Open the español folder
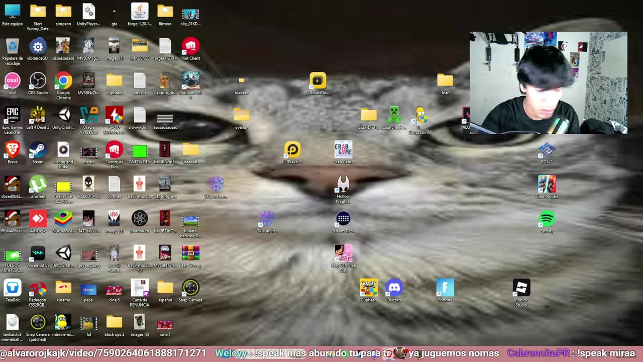643x362 pixels. pos(165,291)
